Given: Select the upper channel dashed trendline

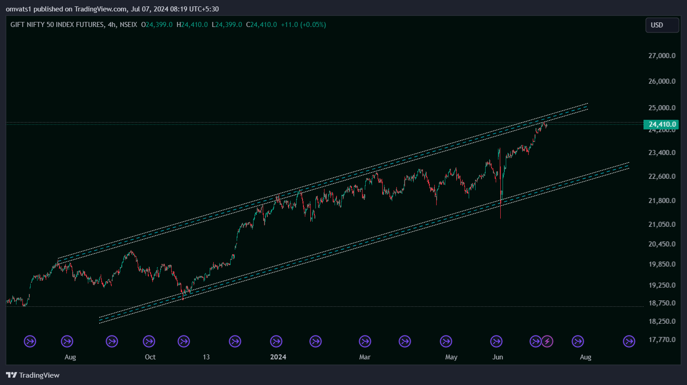Looking at the screenshot, I should tap(323, 183).
